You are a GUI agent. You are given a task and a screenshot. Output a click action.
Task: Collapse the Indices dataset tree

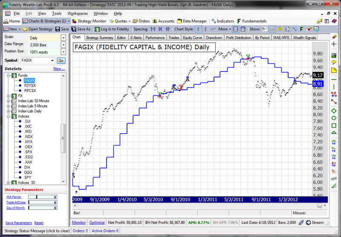(9, 116)
